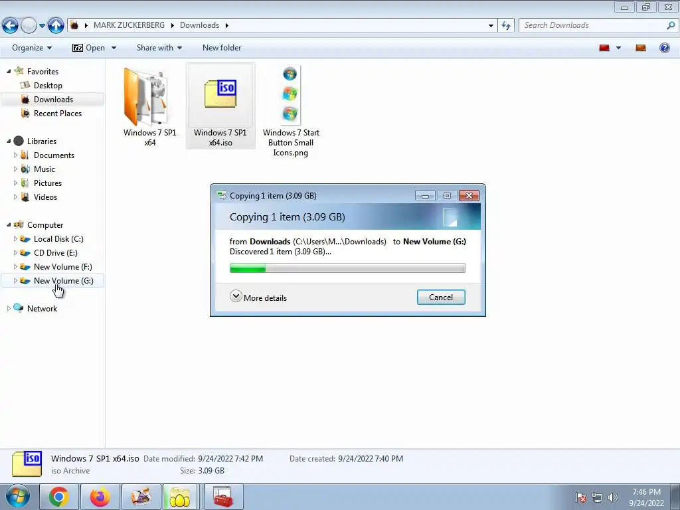This screenshot has height=510, width=680.
Task: Cancel the copy operation
Action: (441, 297)
